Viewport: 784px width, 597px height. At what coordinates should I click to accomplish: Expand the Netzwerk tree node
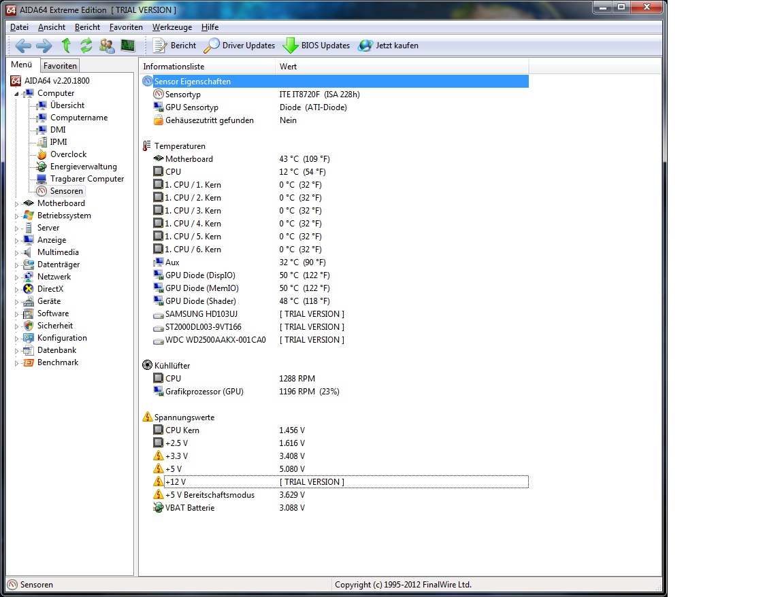[x=16, y=277]
